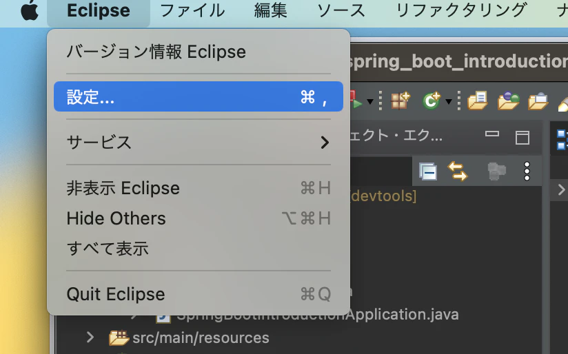Open 設定... preferences entry
The width and height of the screenshot is (568, 354).
199,96
